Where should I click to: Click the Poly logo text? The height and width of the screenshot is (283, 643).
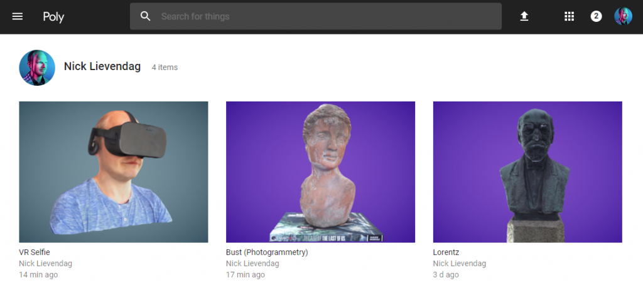point(53,17)
